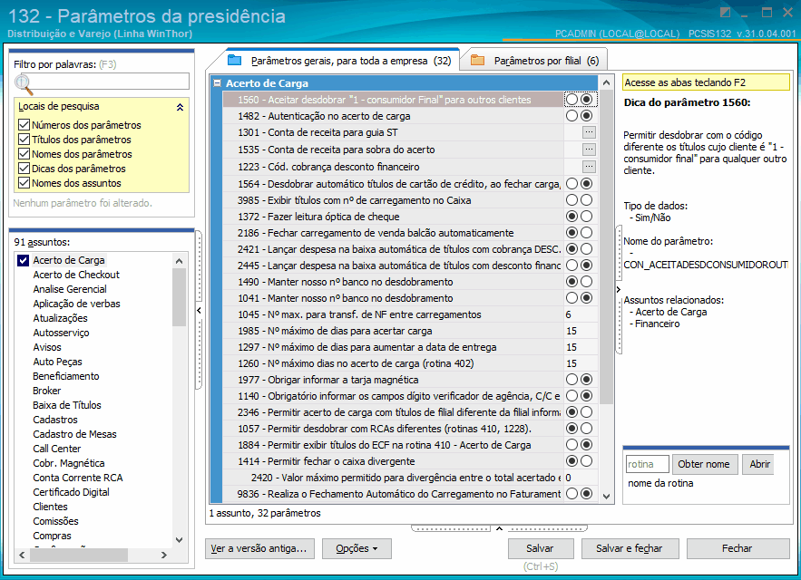The width and height of the screenshot is (801, 580).
Task: Toggle Títulos dos parâmetros checkbox
Action: (24, 139)
